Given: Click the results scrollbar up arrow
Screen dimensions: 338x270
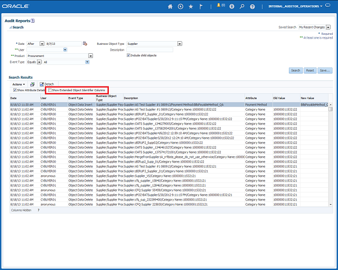Looking at the screenshot, I should pyautogui.click(x=331, y=104).
